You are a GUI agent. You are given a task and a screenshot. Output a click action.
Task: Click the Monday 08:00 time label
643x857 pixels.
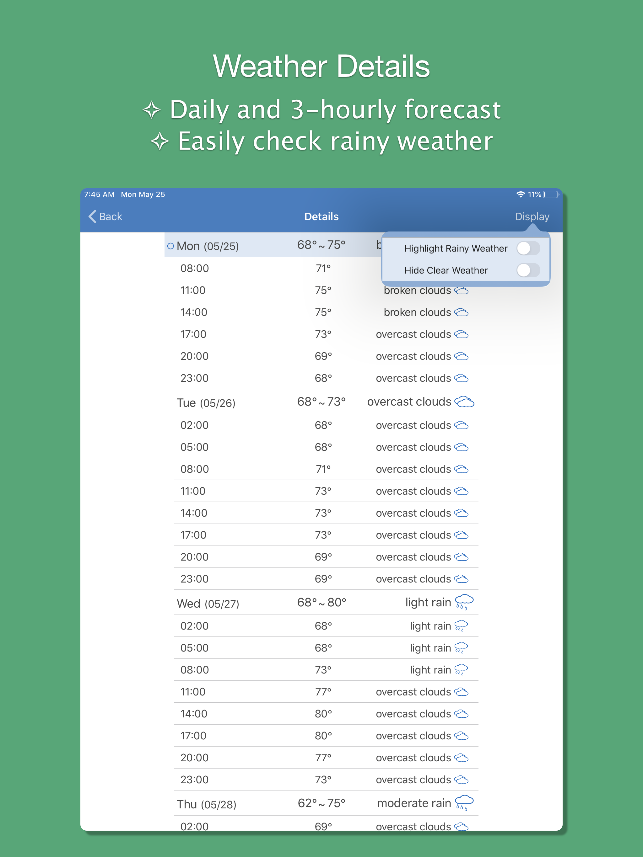tap(195, 269)
